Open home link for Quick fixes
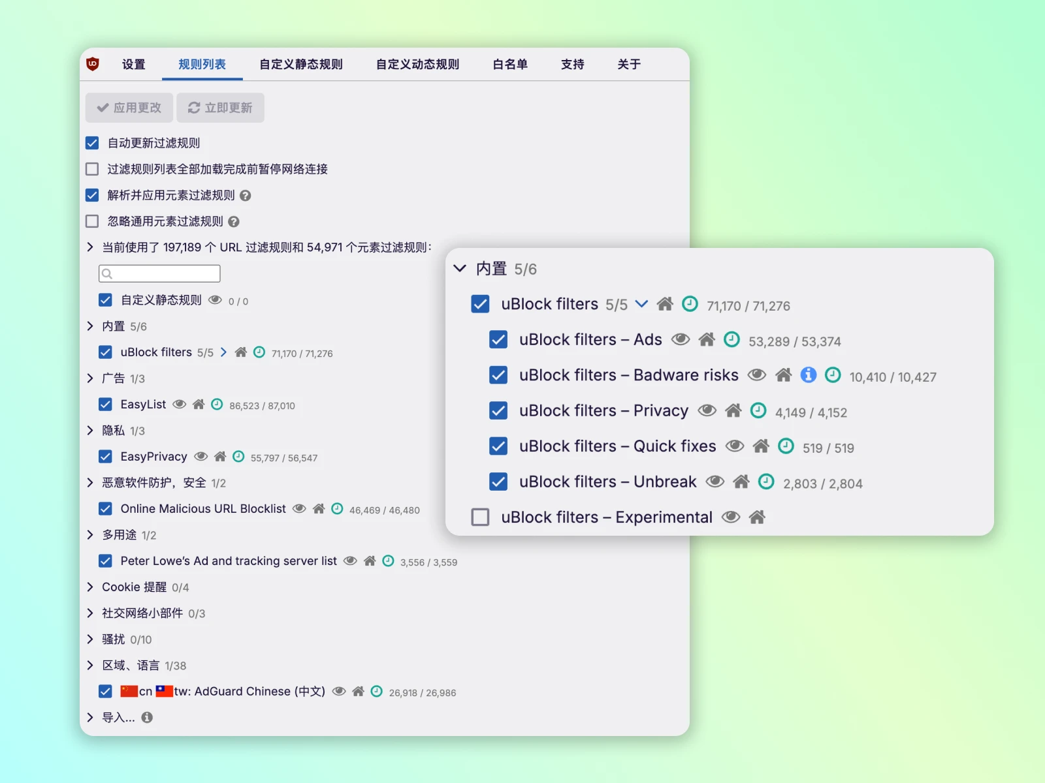The height and width of the screenshot is (783, 1045). 761,446
